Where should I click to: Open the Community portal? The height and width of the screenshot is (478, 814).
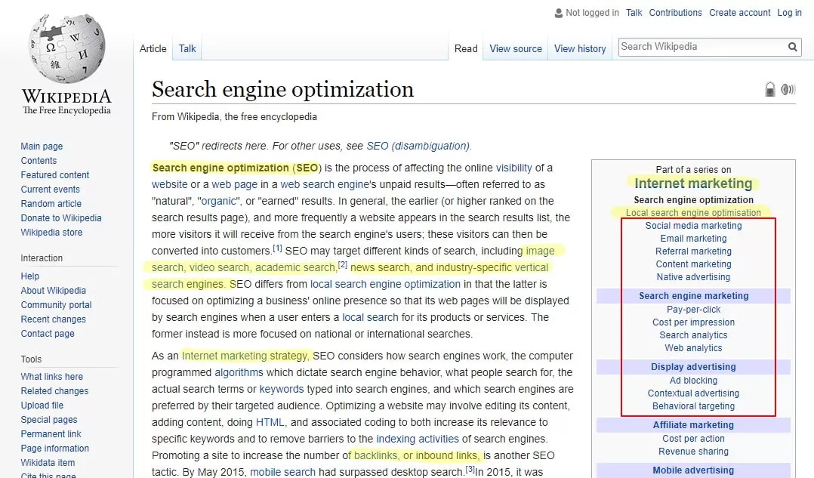[56, 304]
